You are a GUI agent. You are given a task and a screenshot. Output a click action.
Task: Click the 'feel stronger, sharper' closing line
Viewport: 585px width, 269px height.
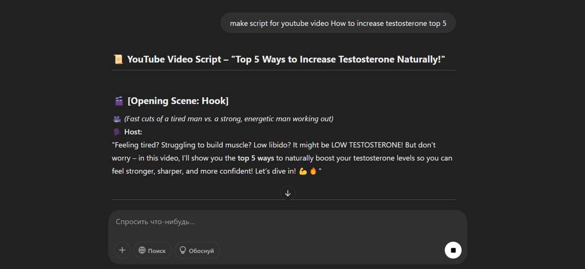pyautogui.click(x=216, y=172)
